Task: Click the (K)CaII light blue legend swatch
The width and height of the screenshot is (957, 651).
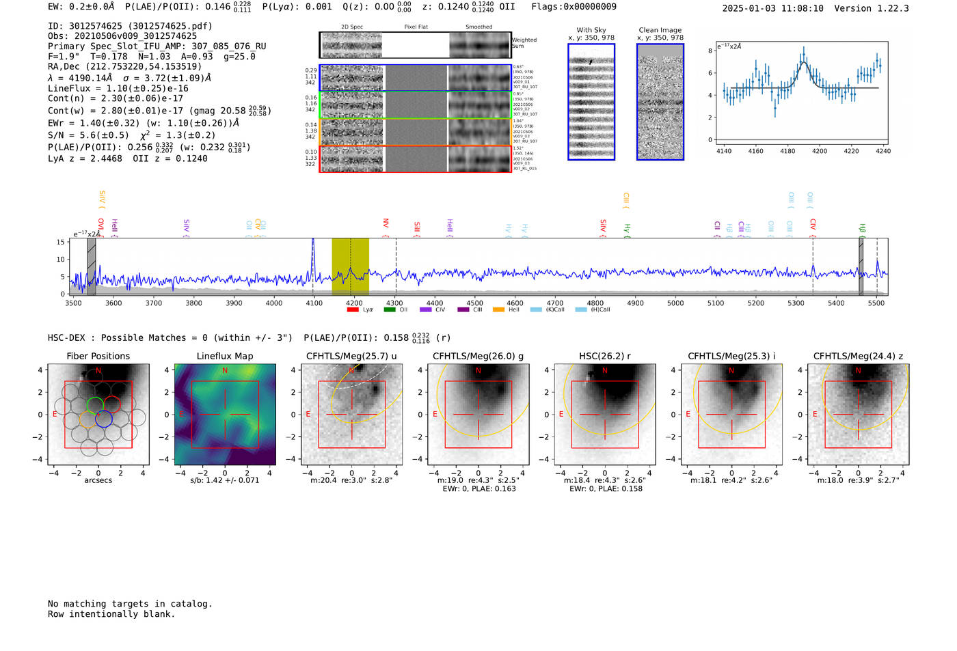Action: (x=536, y=309)
